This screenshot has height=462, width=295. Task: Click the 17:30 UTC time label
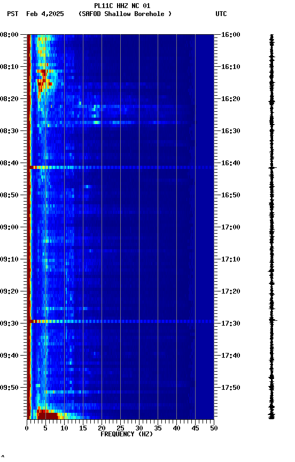tap(230, 324)
